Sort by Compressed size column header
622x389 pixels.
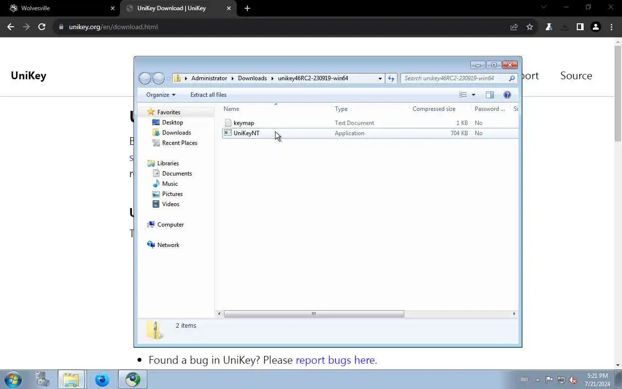coord(440,109)
